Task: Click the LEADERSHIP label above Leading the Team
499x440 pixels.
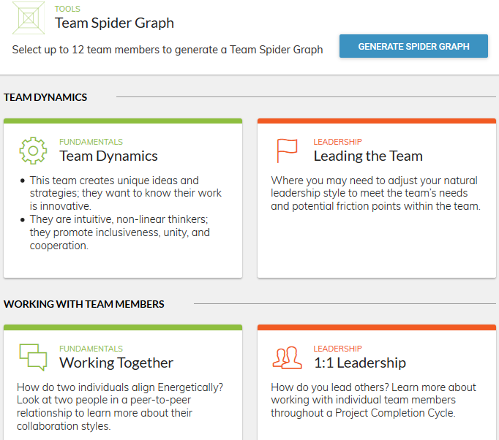Action: (337, 142)
